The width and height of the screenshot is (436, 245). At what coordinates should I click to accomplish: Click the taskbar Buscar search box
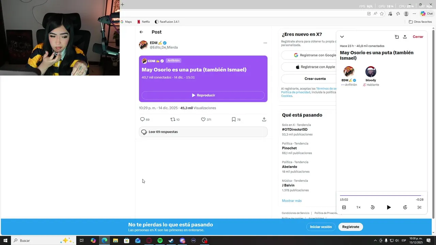coord(43,241)
